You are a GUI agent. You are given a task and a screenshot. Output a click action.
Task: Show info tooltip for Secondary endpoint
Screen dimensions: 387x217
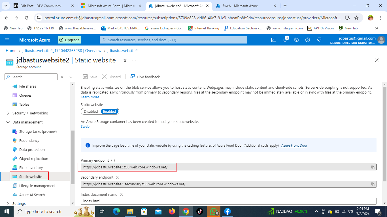tap(118, 177)
